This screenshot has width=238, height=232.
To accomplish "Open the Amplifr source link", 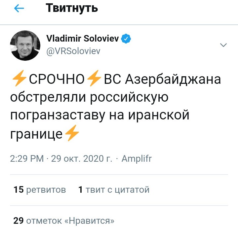I will click(137, 158).
